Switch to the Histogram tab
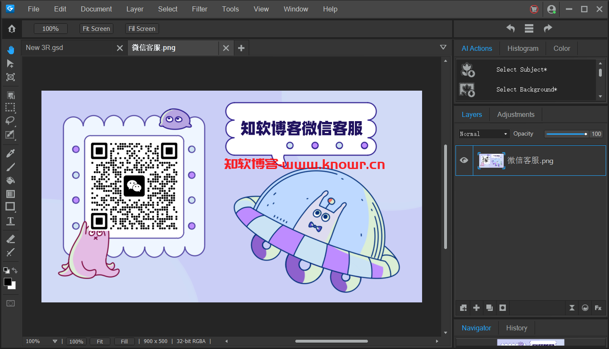 (523, 48)
